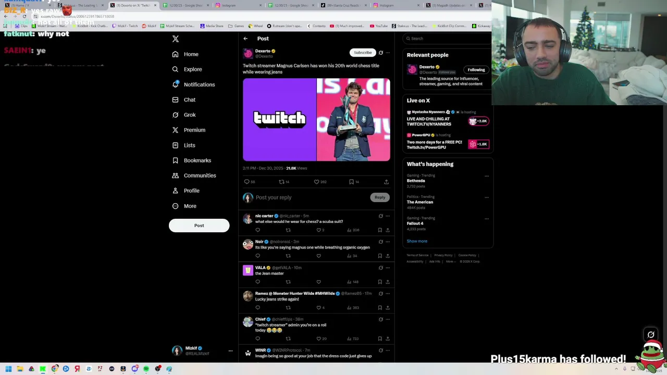Open Mizkif account menu dots
This screenshot has height=375, width=667.
click(230, 351)
